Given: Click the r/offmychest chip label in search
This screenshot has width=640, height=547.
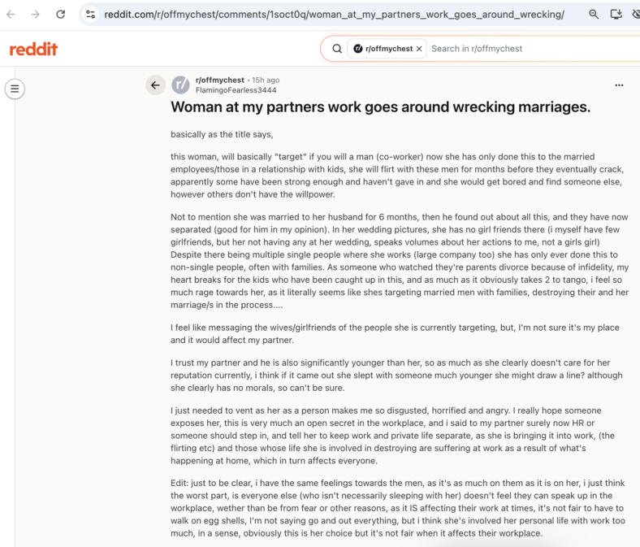Looking at the screenshot, I should [x=389, y=49].
